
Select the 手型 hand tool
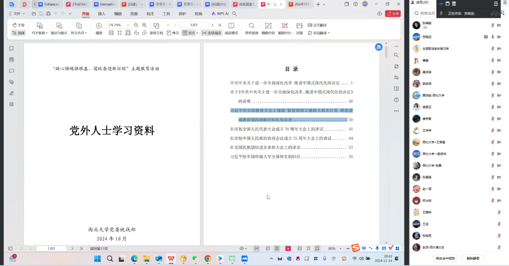(x=18, y=25)
